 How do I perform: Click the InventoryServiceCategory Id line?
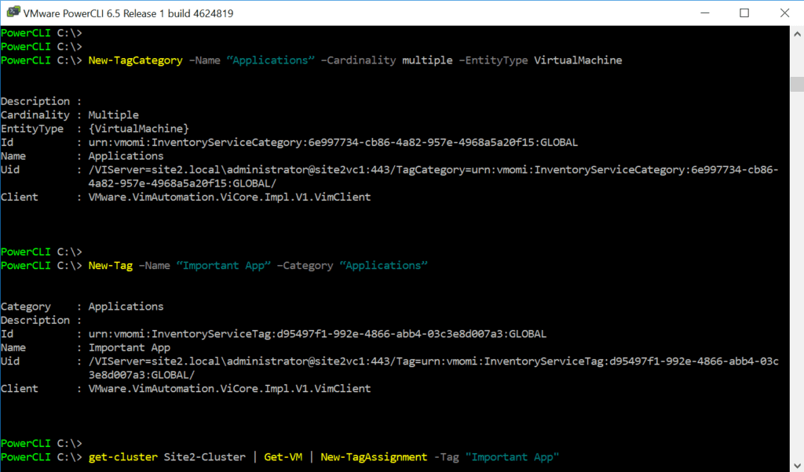[x=333, y=143]
